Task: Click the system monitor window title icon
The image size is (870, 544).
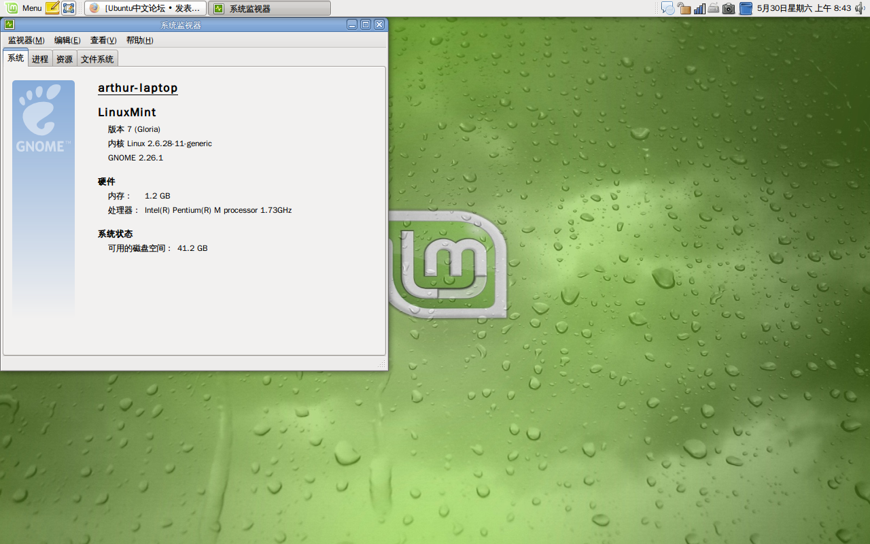Action: pyautogui.click(x=10, y=24)
